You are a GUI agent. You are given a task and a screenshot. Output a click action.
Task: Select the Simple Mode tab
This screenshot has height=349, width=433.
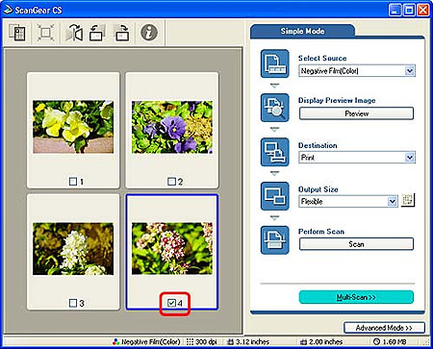coord(302,31)
